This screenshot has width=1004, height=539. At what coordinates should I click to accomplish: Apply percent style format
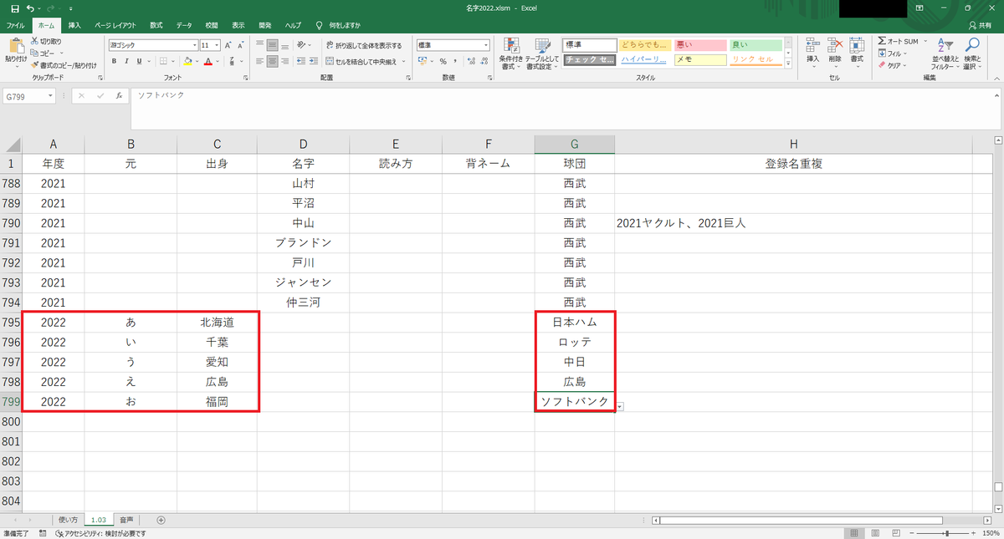coord(442,61)
